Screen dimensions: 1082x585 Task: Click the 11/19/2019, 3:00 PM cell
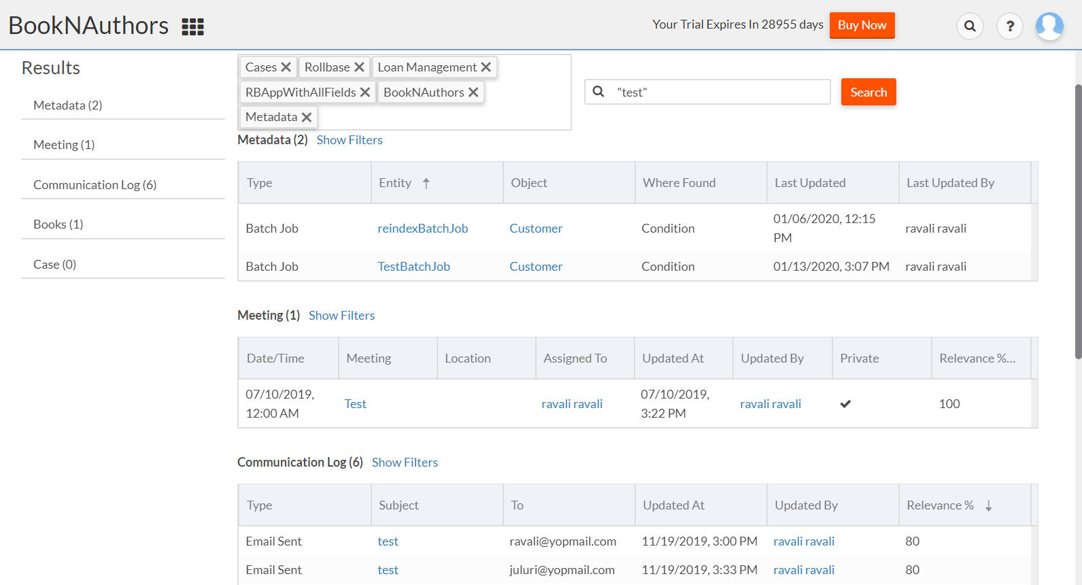699,541
